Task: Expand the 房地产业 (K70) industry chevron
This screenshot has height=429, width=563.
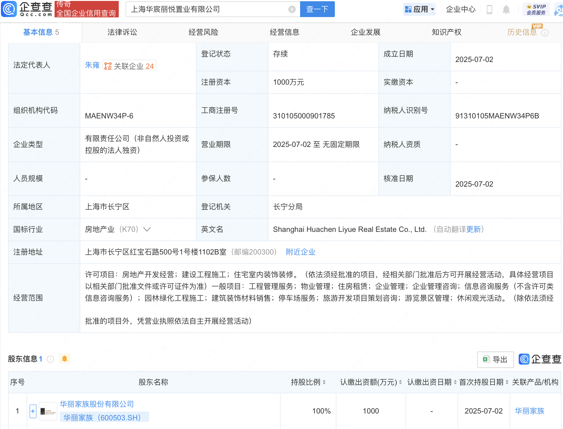Action: 147,229
